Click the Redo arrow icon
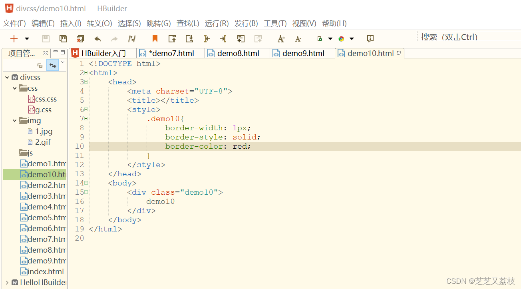This screenshot has height=289, width=521. point(115,39)
